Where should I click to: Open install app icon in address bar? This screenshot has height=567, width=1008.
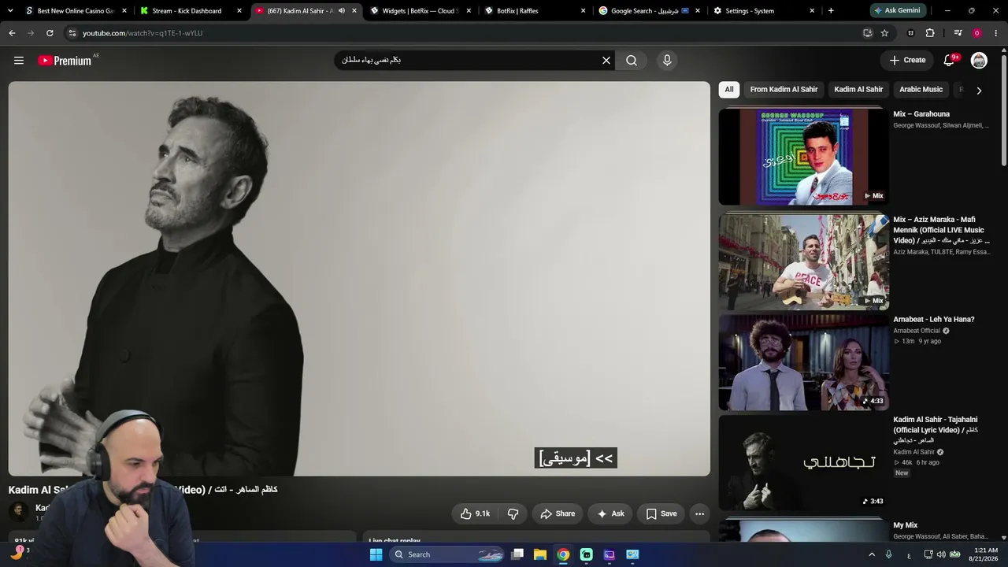(867, 33)
